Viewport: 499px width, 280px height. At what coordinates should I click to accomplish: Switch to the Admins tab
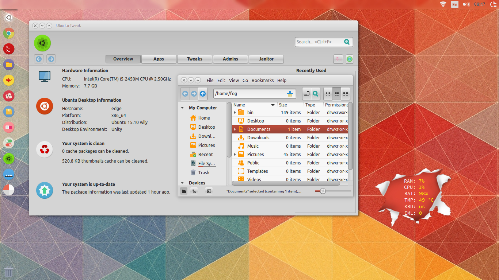pos(231,59)
